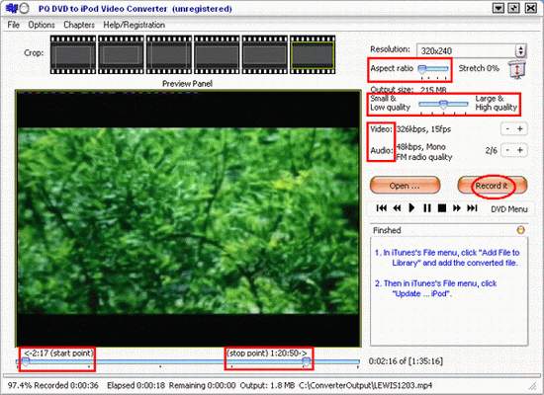Click the stretch reset icon beside Stretch 0%

[517, 69]
